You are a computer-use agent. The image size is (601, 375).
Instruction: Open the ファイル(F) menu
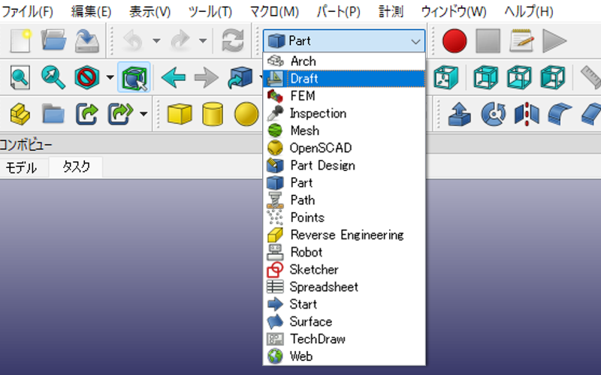tap(27, 11)
